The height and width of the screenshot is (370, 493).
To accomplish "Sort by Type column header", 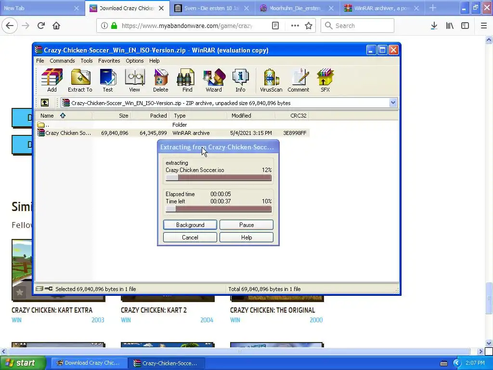I will (x=198, y=116).
